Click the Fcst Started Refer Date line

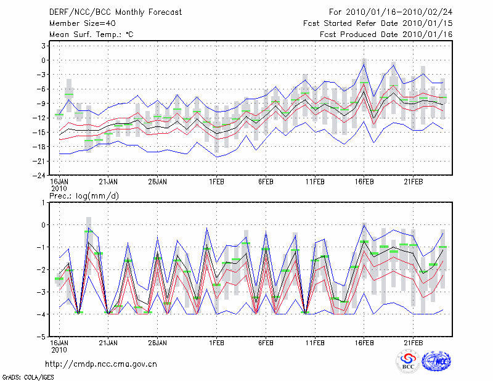point(378,23)
